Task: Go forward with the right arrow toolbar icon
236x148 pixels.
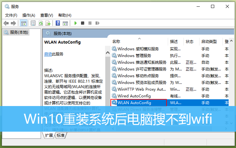Action: 13,23
